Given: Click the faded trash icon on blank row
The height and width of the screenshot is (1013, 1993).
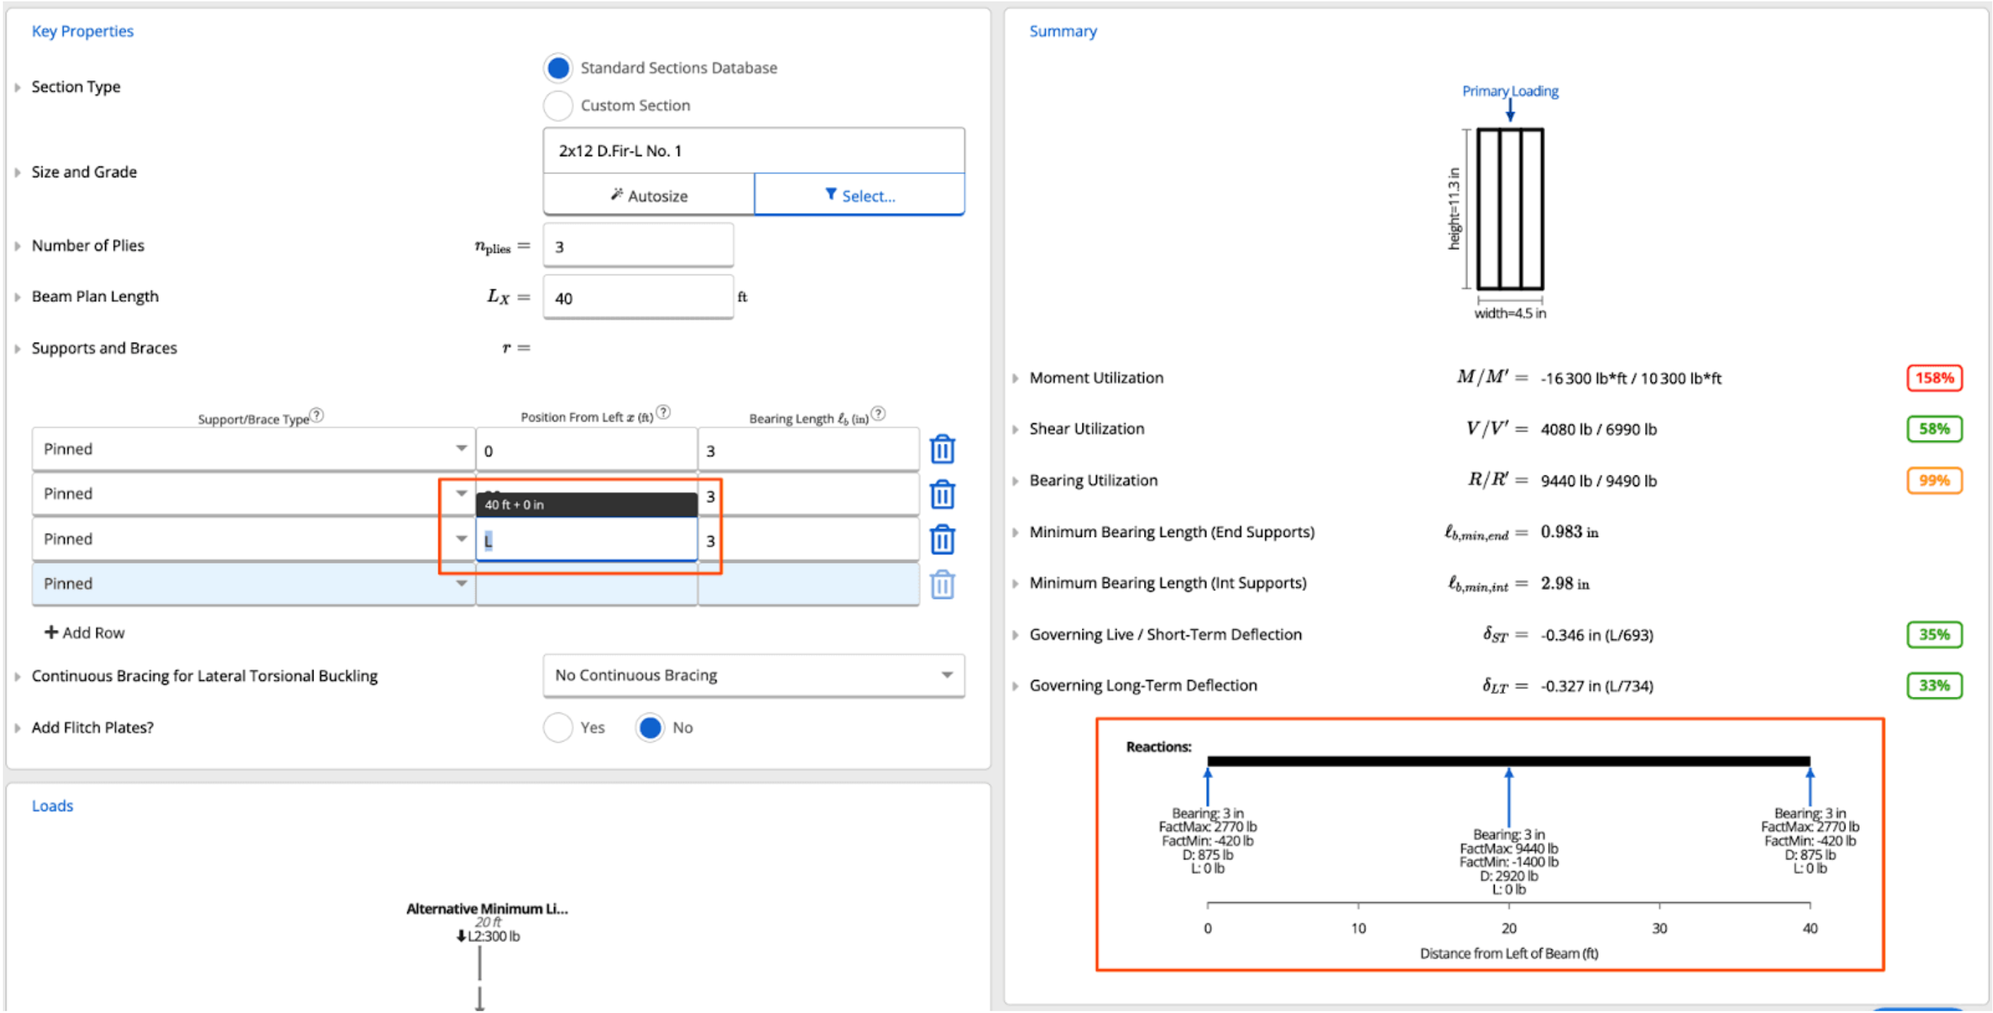Looking at the screenshot, I should [941, 584].
